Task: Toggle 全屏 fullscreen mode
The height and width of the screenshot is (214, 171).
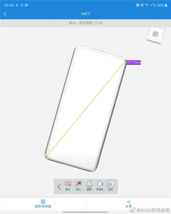Action: point(111,186)
